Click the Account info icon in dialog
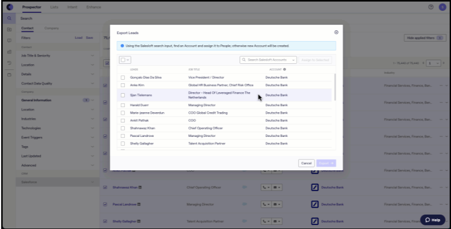This screenshot has width=451, height=229. coord(285,69)
